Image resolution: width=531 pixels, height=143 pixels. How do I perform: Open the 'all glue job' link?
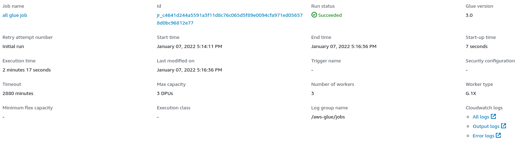point(15,15)
